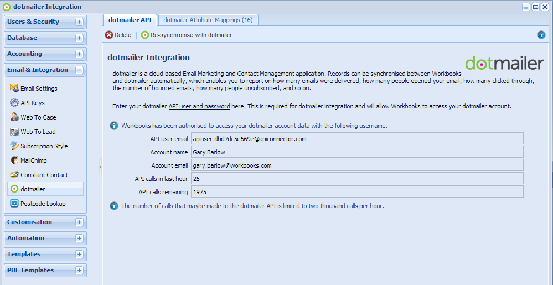
Task: Select API Keys in the sidebar
Action: pos(33,103)
